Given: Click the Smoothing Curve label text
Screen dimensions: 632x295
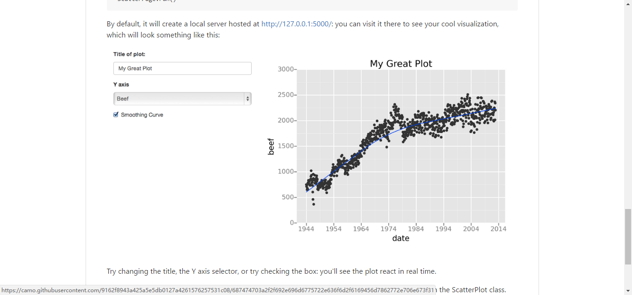Looking at the screenshot, I should (x=142, y=115).
